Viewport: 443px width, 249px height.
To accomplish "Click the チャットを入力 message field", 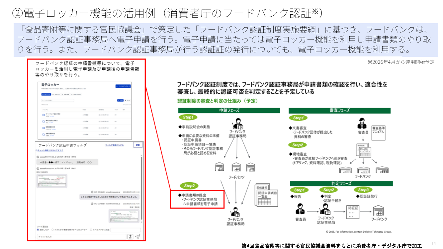I will point(82,236).
